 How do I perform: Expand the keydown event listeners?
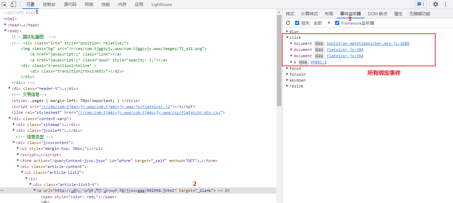(287, 80)
